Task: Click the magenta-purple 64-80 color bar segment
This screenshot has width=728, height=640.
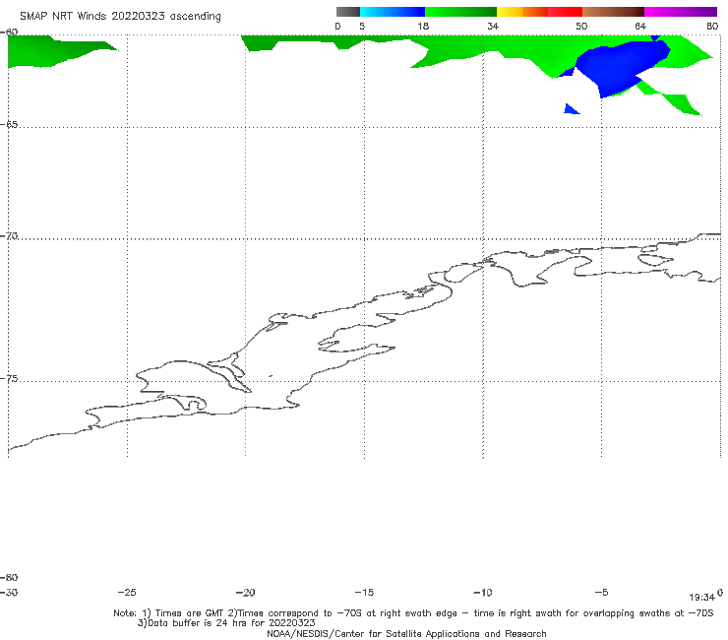Action: coord(681,12)
